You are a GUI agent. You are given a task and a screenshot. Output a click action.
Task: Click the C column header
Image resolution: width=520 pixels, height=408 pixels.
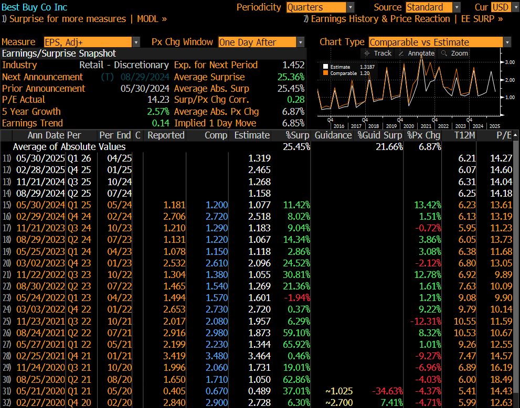pos(137,135)
